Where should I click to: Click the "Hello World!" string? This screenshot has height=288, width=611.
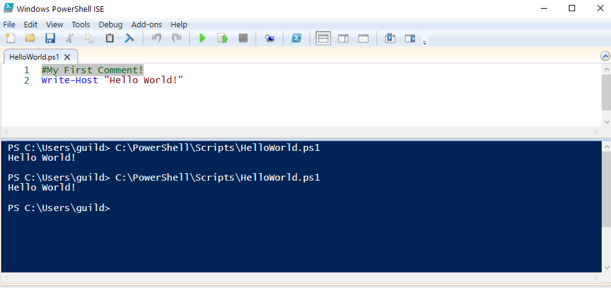click(144, 81)
